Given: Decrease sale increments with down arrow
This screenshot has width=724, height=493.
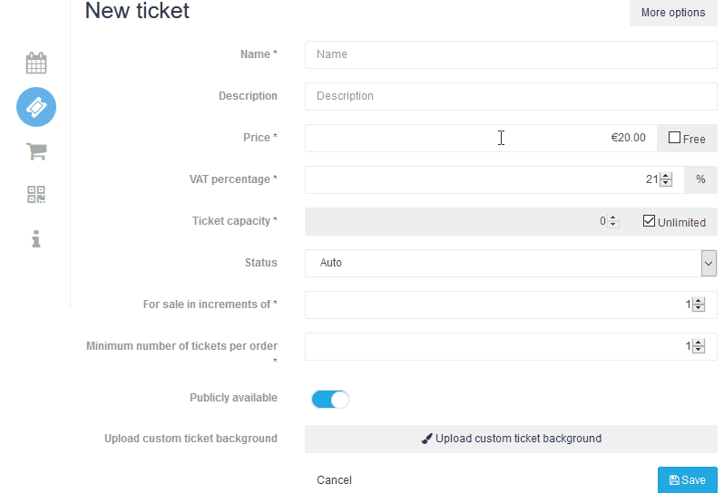Looking at the screenshot, I should tap(699, 308).
